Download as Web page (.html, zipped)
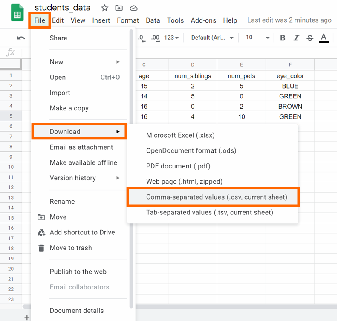The height and width of the screenshot is (321, 338). (213, 182)
